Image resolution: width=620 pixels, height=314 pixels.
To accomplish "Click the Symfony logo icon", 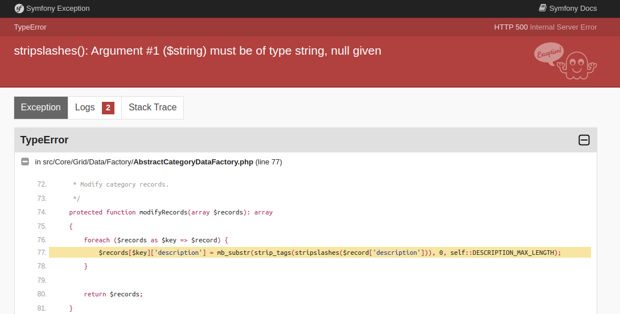I will pyautogui.click(x=19, y=9).
